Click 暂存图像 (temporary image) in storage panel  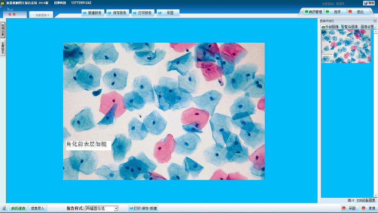point(349,27)
